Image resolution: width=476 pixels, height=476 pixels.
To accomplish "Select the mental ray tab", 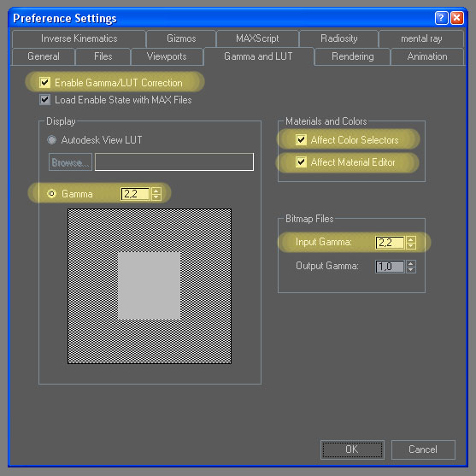I will pos(421,38).
